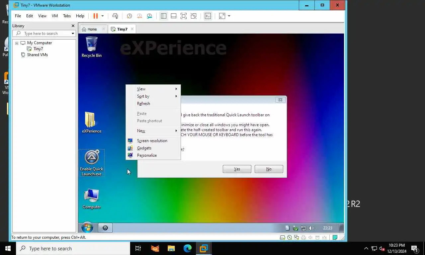Select the Recycle Bin desktop icon
Screen dimensions: 425x255
coord(92,47)
